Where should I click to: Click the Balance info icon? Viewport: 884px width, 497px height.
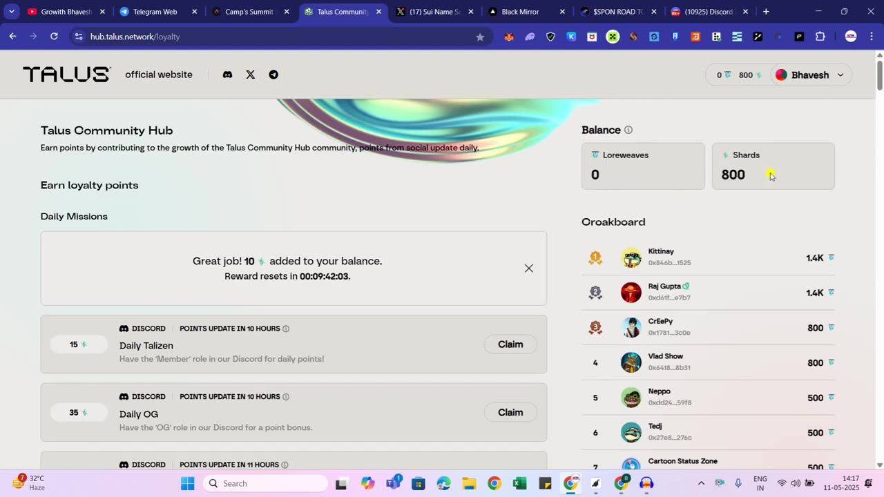[x=628, y=130]
